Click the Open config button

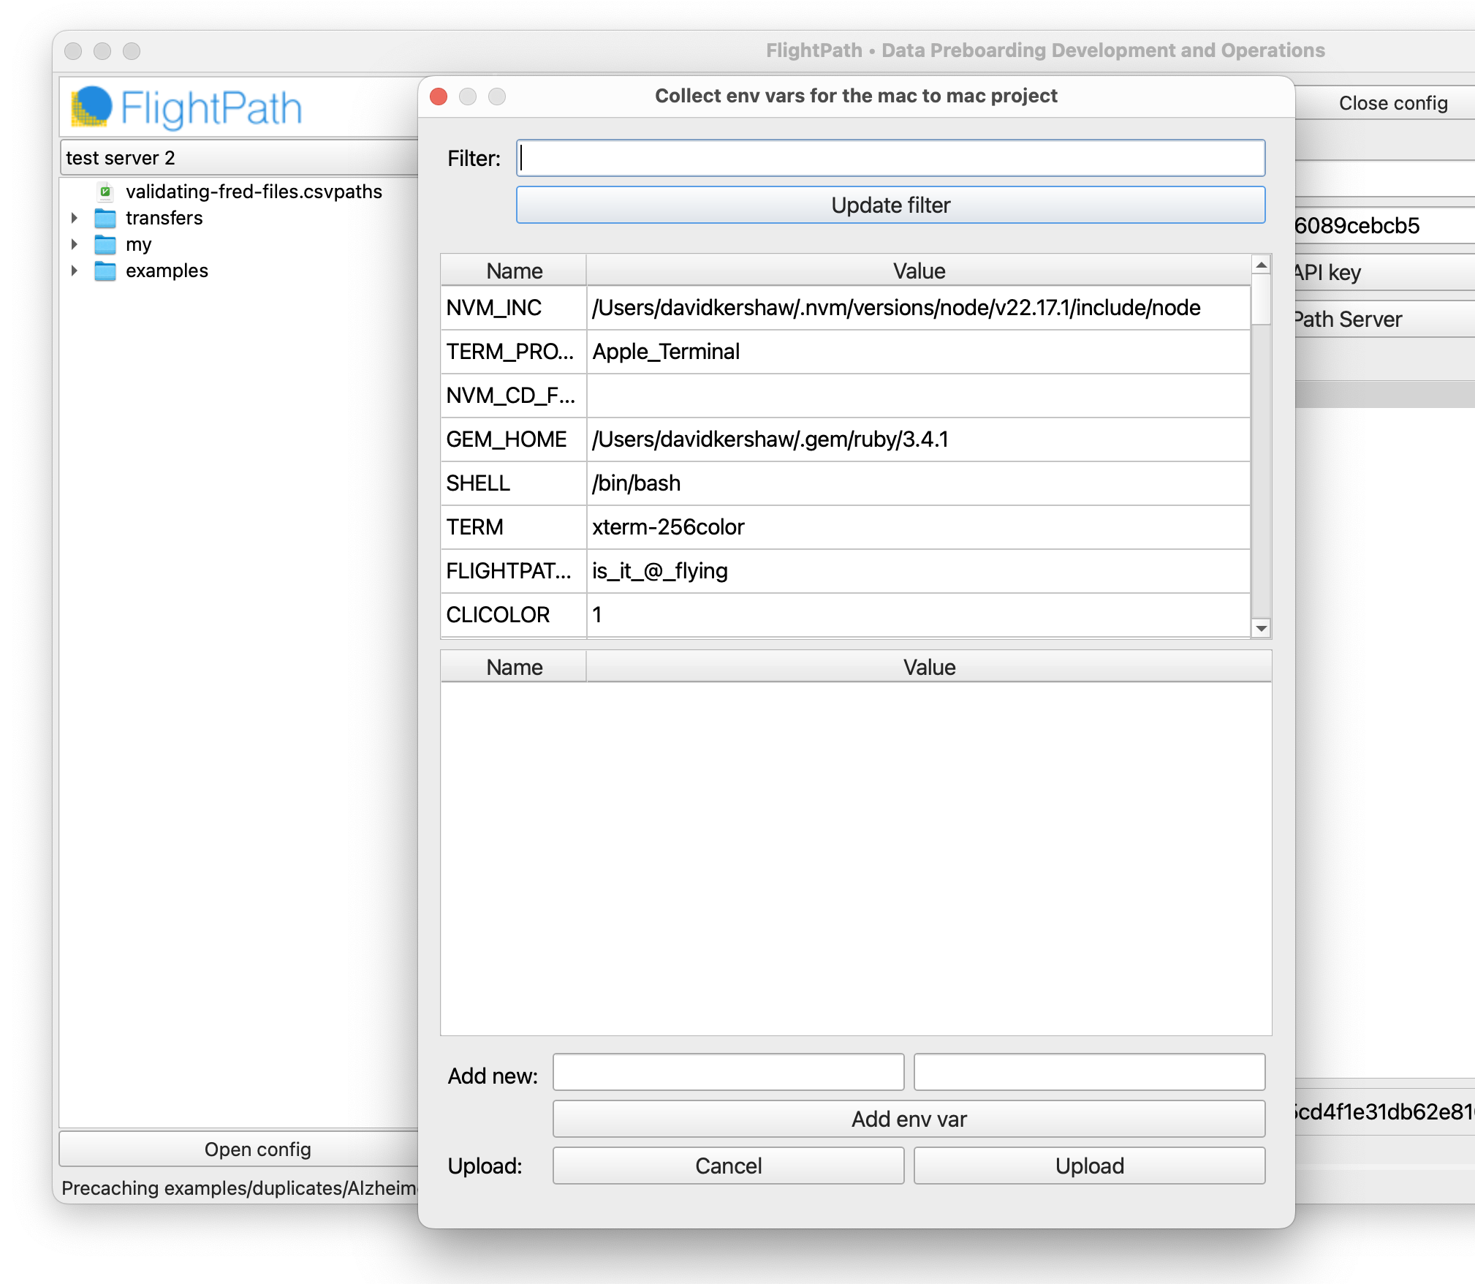tap(257, 1149)
